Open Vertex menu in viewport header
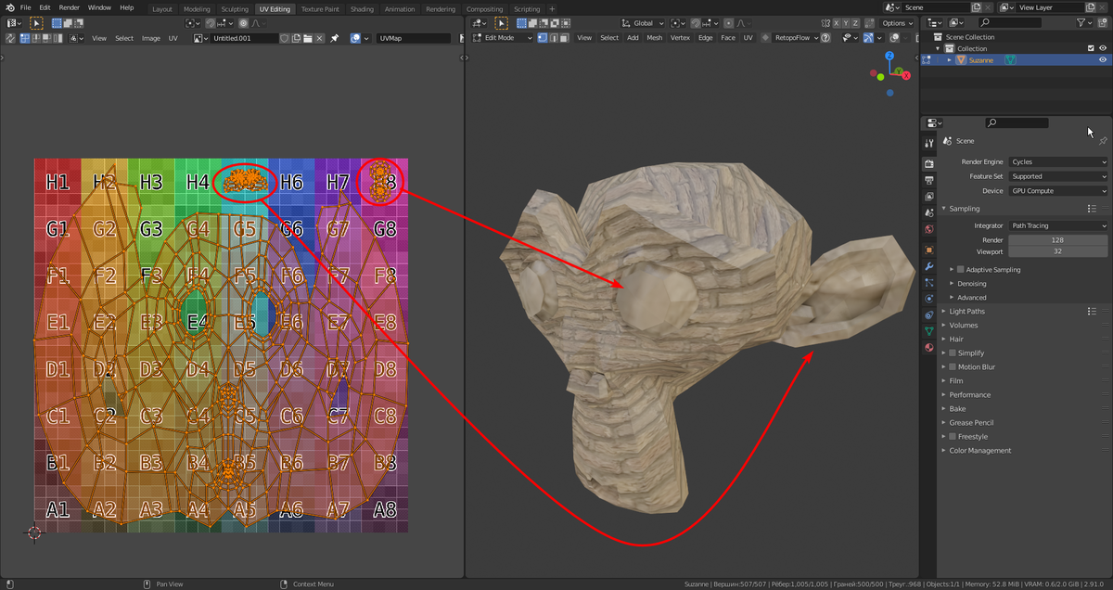1113x590 pixels. point(680,38)
